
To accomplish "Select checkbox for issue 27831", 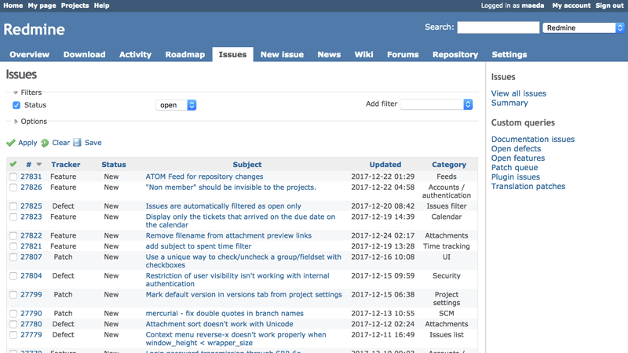I will 13,176.
